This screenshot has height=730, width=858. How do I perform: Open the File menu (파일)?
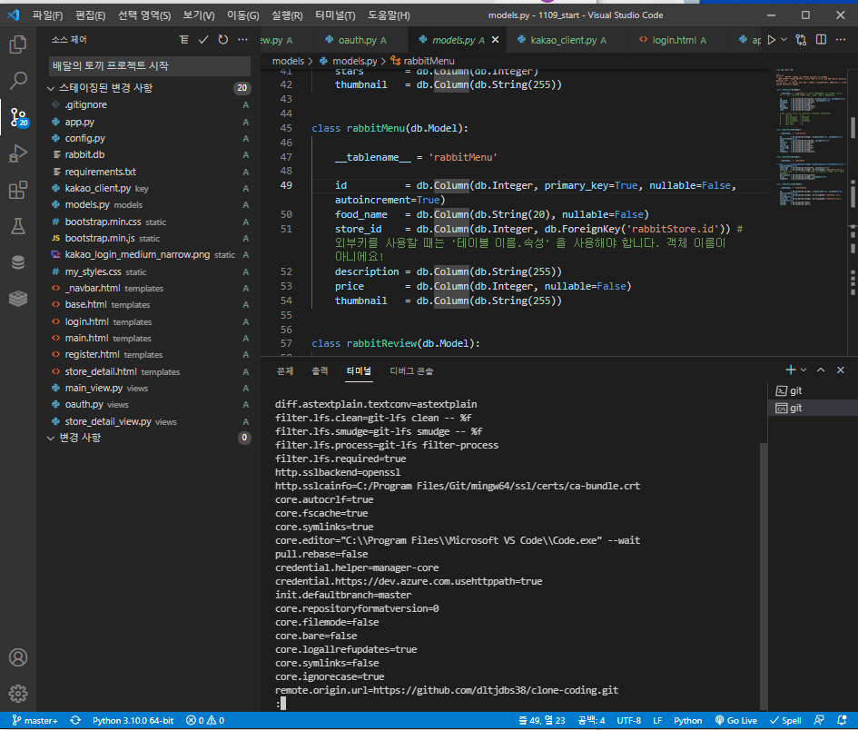click(x=47, y=15)
